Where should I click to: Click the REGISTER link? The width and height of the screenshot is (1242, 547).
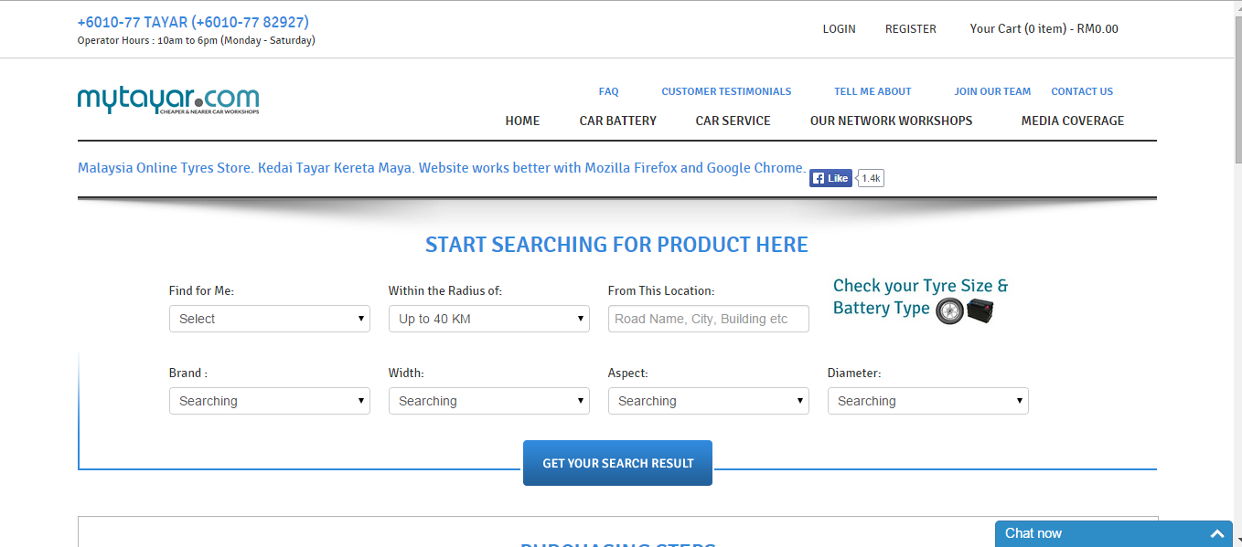(x=911, y=29)
